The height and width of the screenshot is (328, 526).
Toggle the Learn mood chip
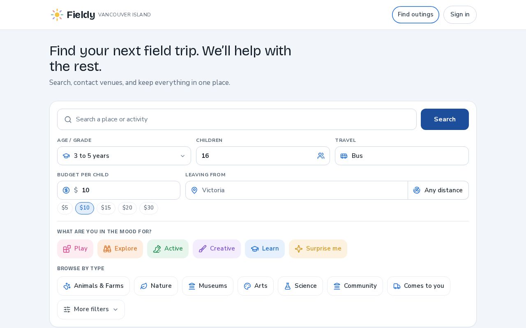click(265, 249)
